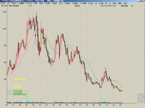
Task: Open the List menu item
Action: pos(8,3)
